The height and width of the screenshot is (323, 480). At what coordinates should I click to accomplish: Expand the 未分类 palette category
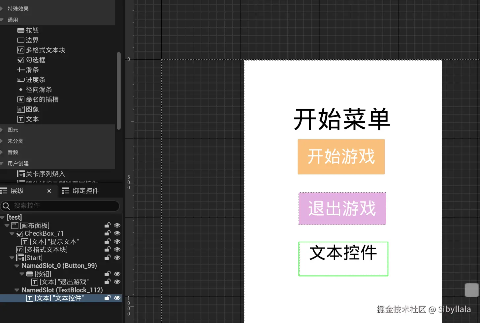coord(2,141)
